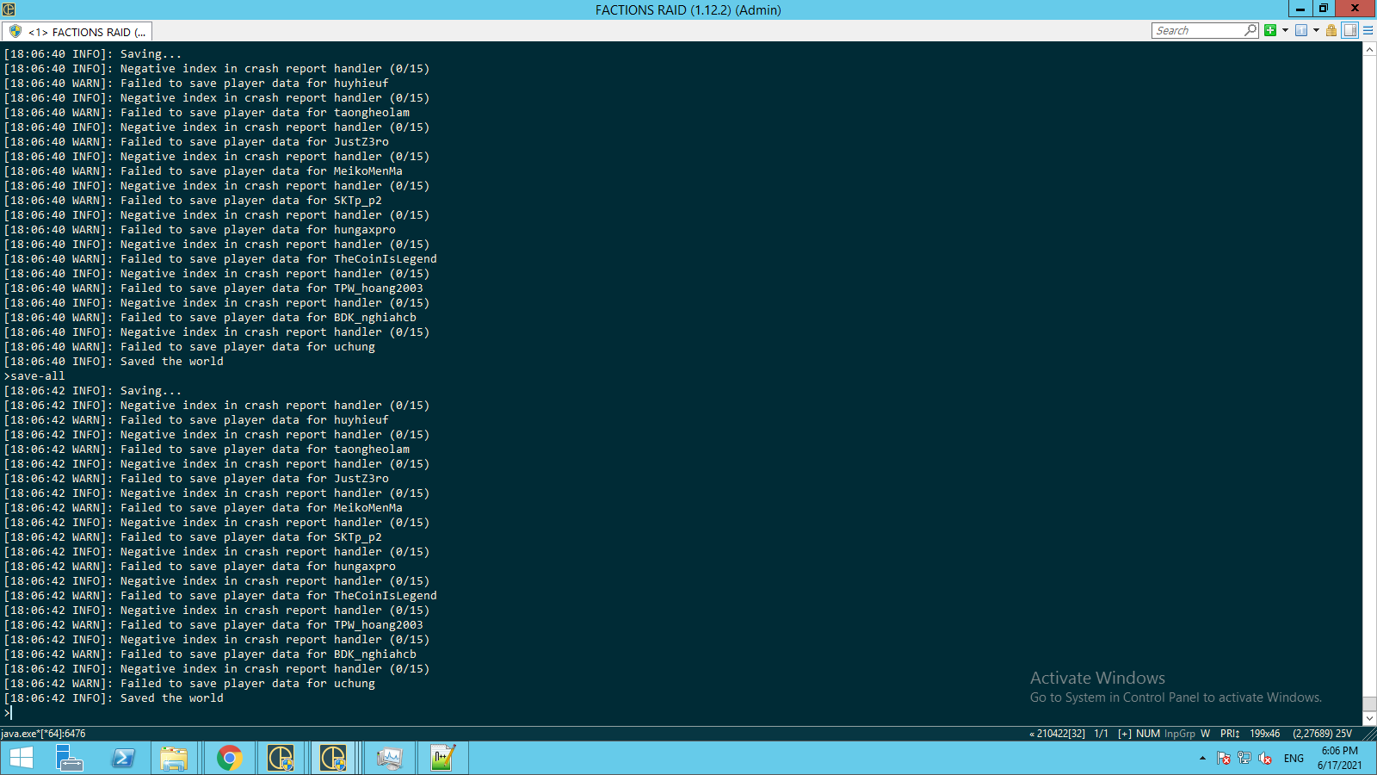Click the 18:06:40 warning for SKTp_p2
Viewport: 1377px width, 775px height.
click(x=193, y=201)
